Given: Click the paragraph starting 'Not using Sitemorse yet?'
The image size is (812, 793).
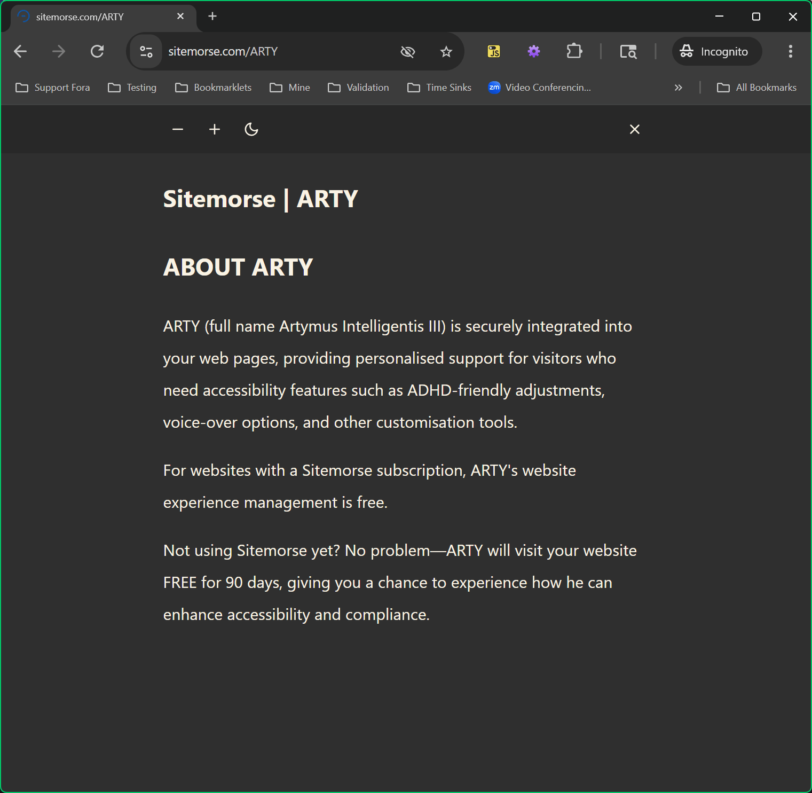Looking at the screenshot, I should coord(400,583).
